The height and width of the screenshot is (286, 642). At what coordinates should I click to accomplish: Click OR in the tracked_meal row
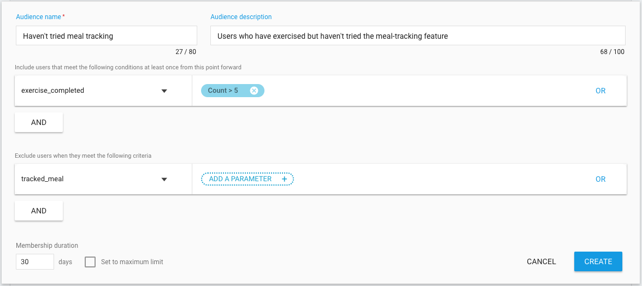tap(600, 179)
